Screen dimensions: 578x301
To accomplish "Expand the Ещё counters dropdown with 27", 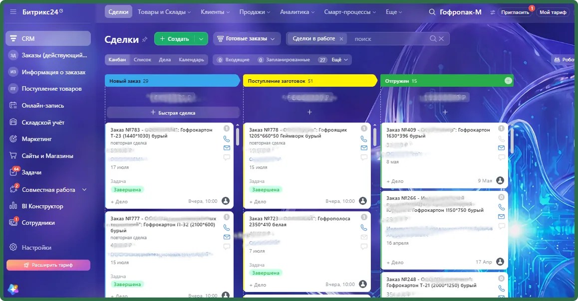I will coord(333,60).
